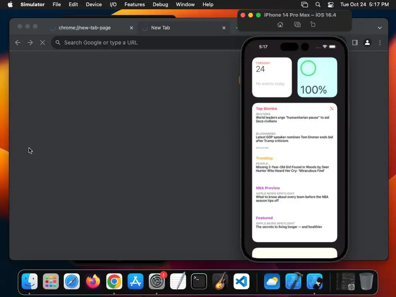Open the NBA season tips off story
Screen dimensions: 396x297
[x=292, y=197]
